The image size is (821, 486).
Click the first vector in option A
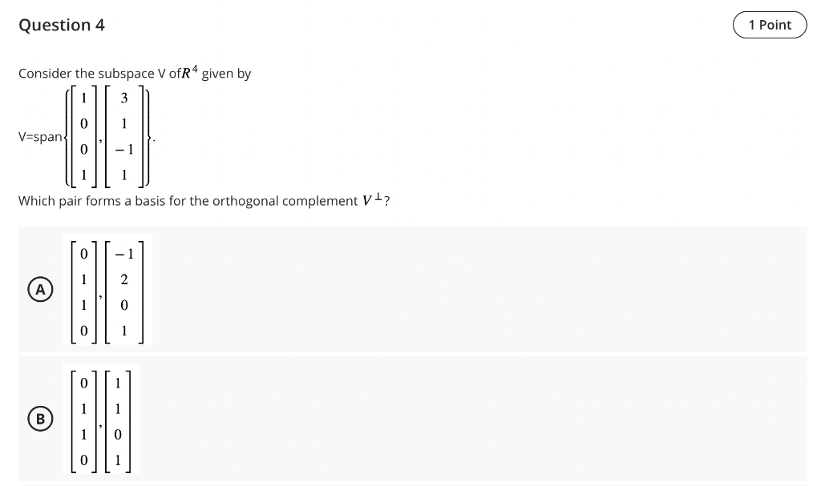(84, 290)
